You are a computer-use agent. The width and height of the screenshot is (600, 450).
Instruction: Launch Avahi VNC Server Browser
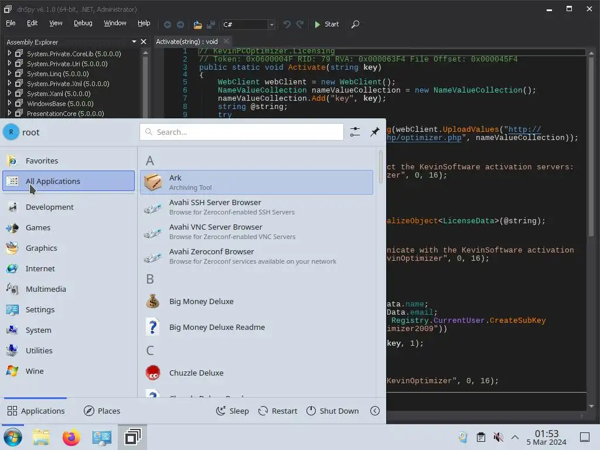point(257,231)
